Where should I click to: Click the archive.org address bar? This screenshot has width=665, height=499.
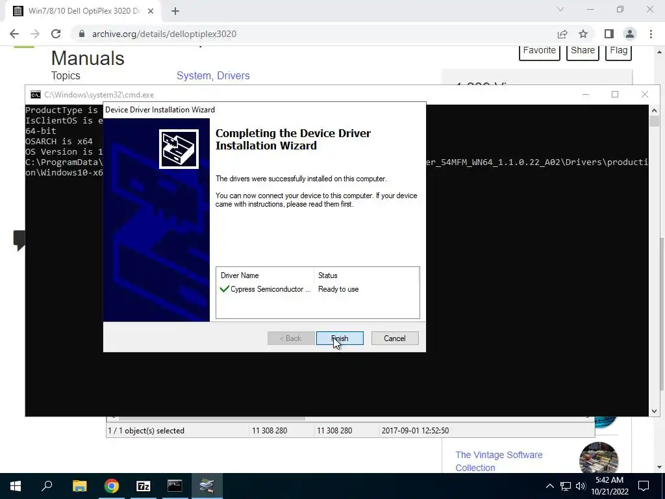click(x=314, y=34)
